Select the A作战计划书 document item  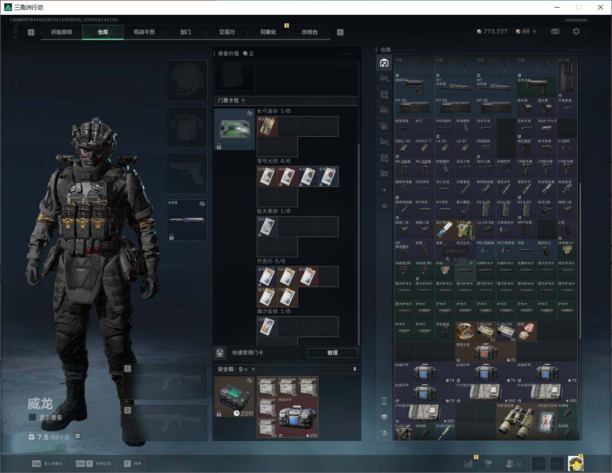pyautogui.click(x=547, y=422)
